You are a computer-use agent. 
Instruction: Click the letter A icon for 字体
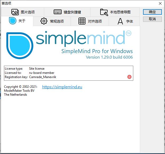[x=120, y=21]
